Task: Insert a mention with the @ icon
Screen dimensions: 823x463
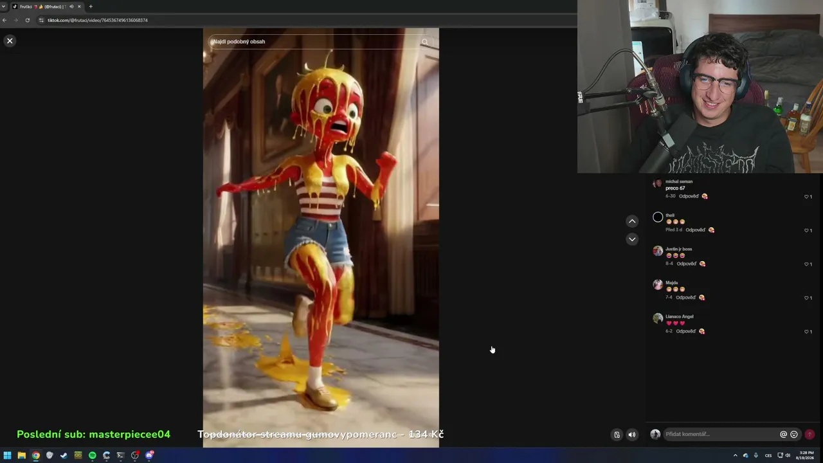Action: [x=783, y=434]
